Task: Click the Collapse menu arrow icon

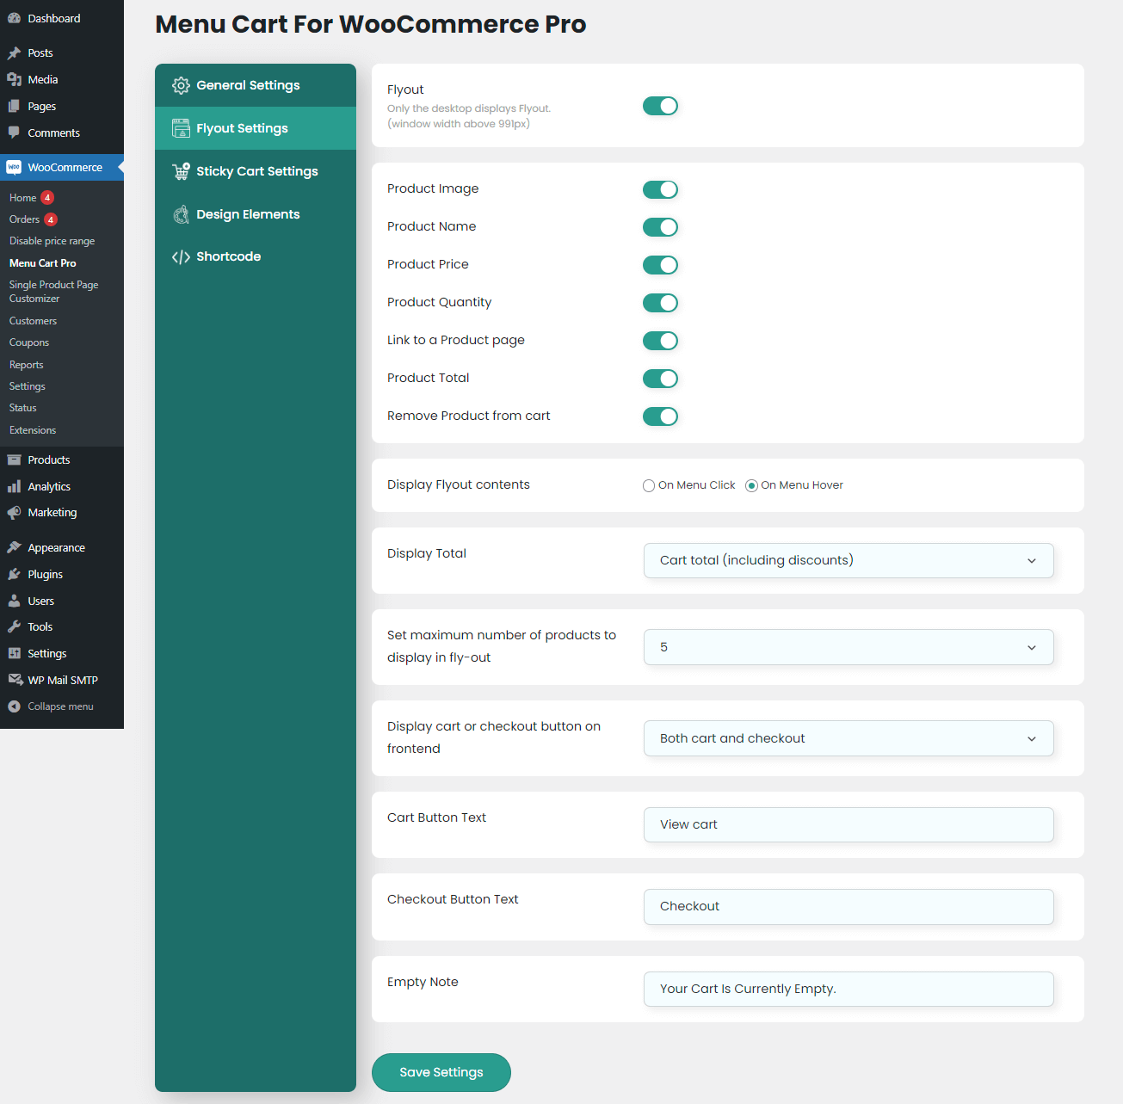Action: coord(14,706)
